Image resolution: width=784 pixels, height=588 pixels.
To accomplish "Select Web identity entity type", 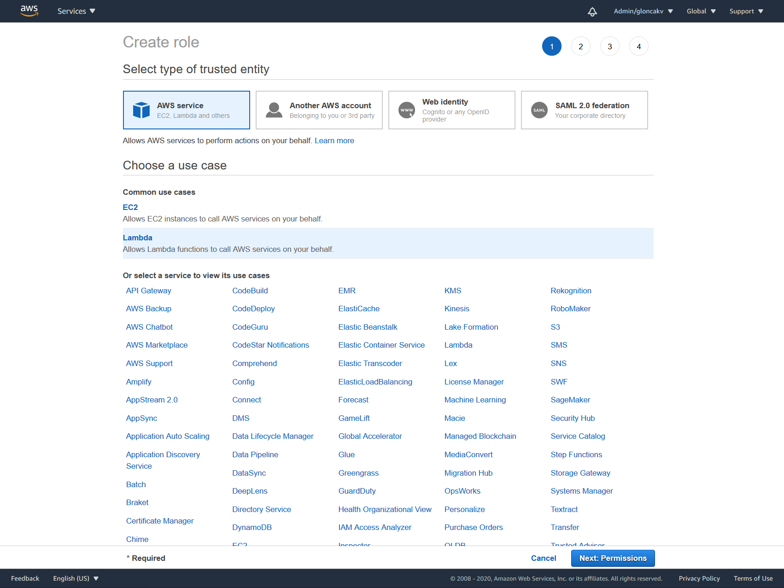I will tap(452, 110).
